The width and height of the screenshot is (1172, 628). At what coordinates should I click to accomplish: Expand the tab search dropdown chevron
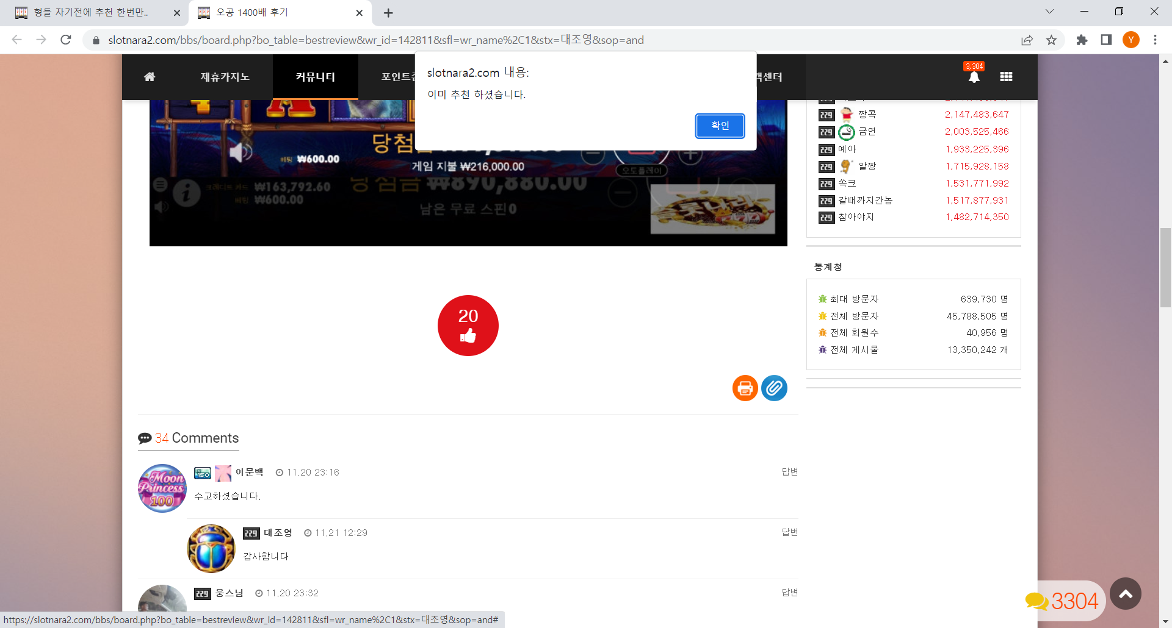pos(1049,12)
